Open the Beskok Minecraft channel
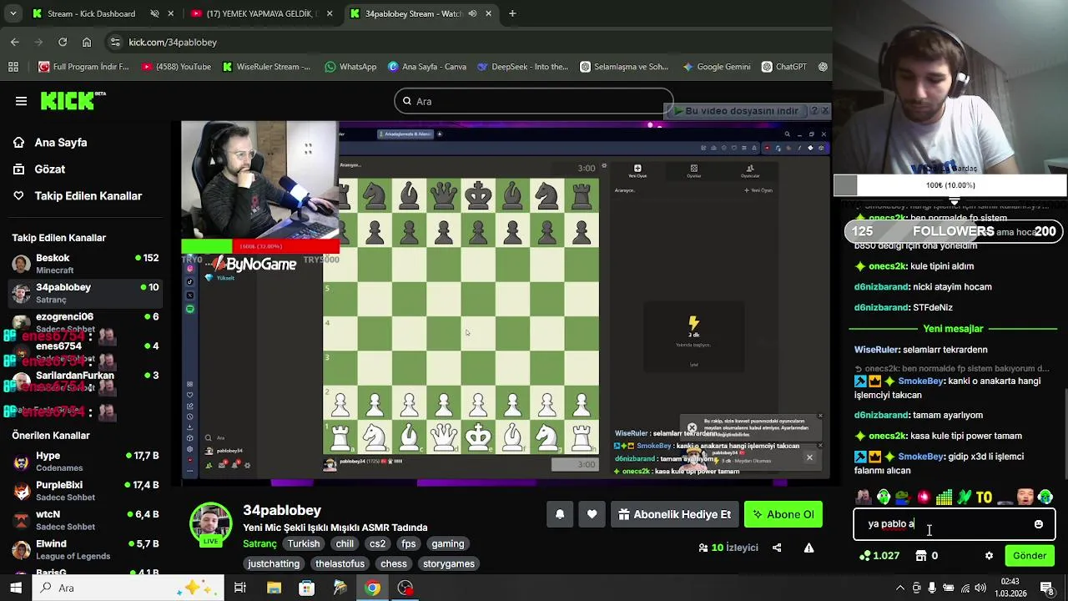1068x601 pixels. click(x=83, y=264)
